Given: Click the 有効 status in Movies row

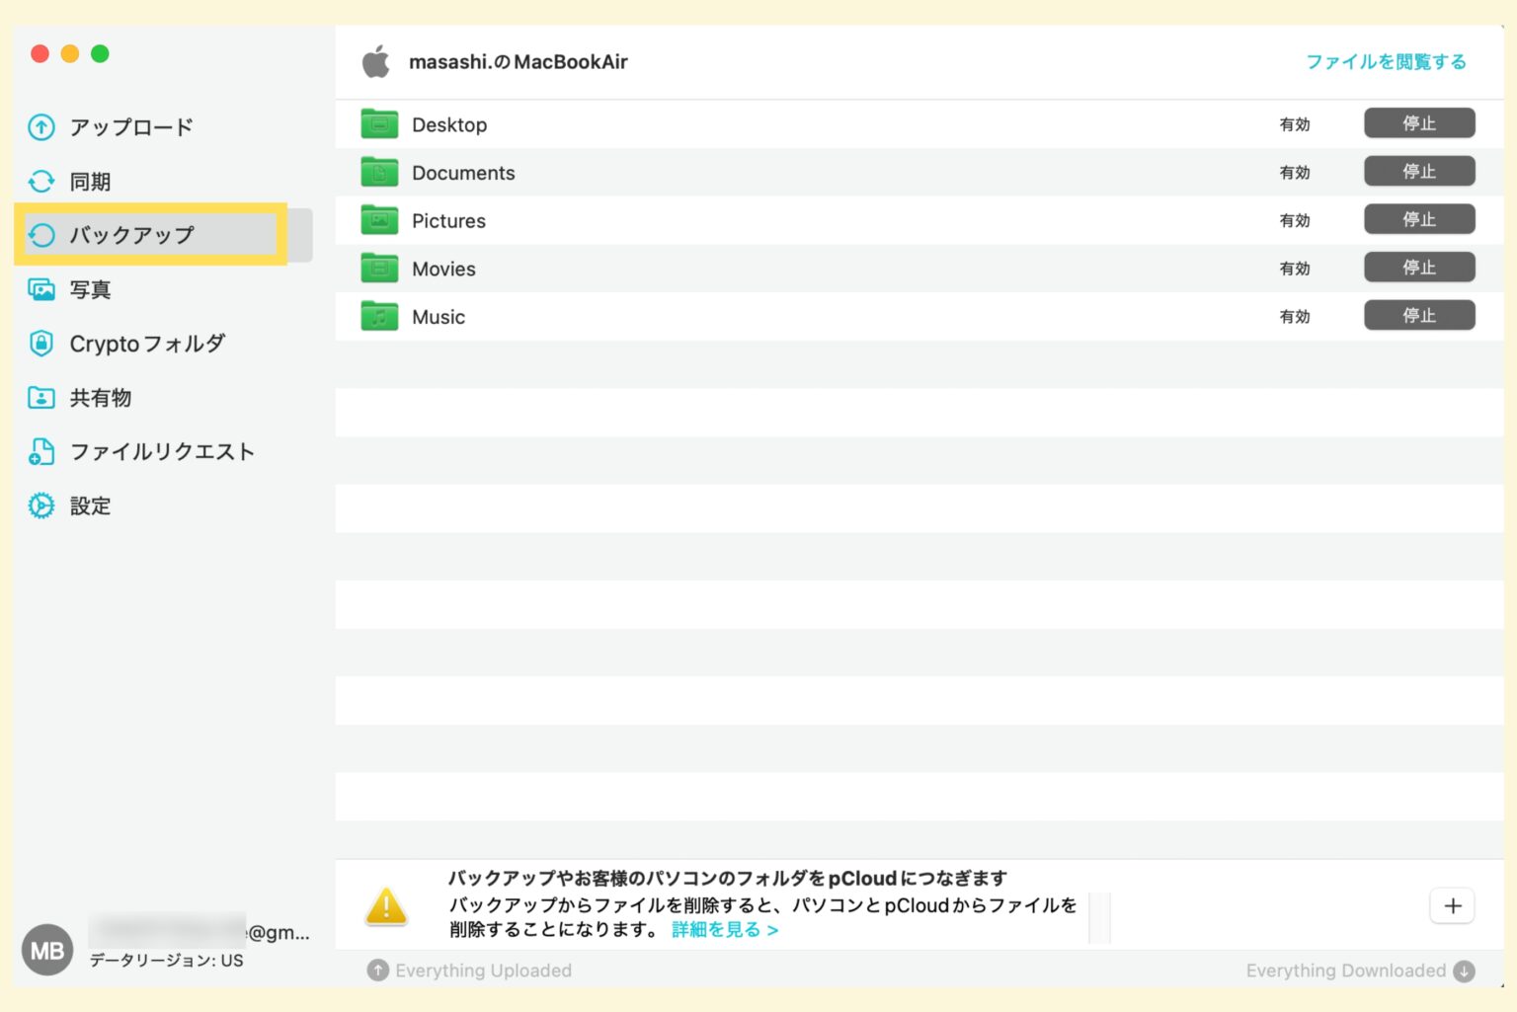Looking at the screenshot, I should 1295,269.
